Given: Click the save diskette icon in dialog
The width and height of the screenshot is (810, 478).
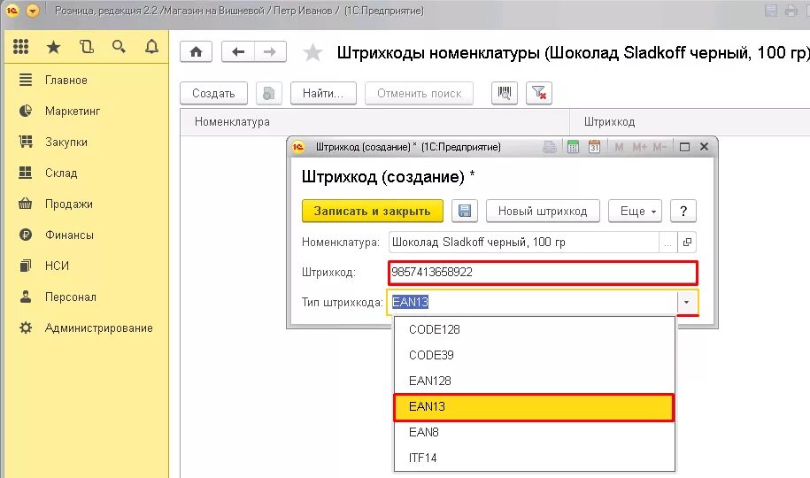Looking at the screenshot, I should (465, 211).
